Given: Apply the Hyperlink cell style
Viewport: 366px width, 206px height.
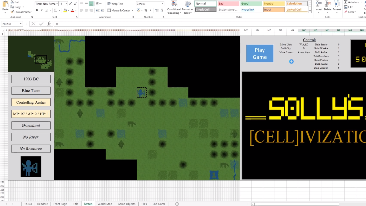Looking at the screenshot, I should (x=248, y=9).
